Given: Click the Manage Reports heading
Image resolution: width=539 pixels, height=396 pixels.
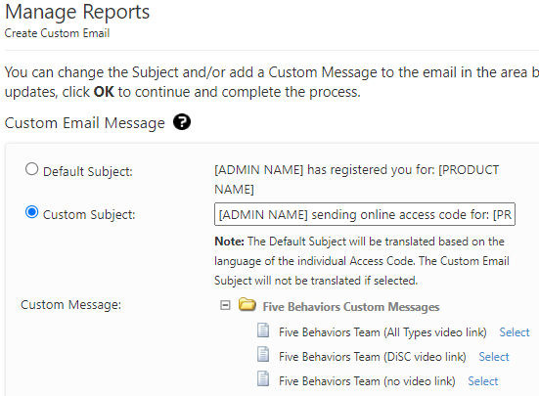Looking at the screenshot, I should tap(77, 12).
